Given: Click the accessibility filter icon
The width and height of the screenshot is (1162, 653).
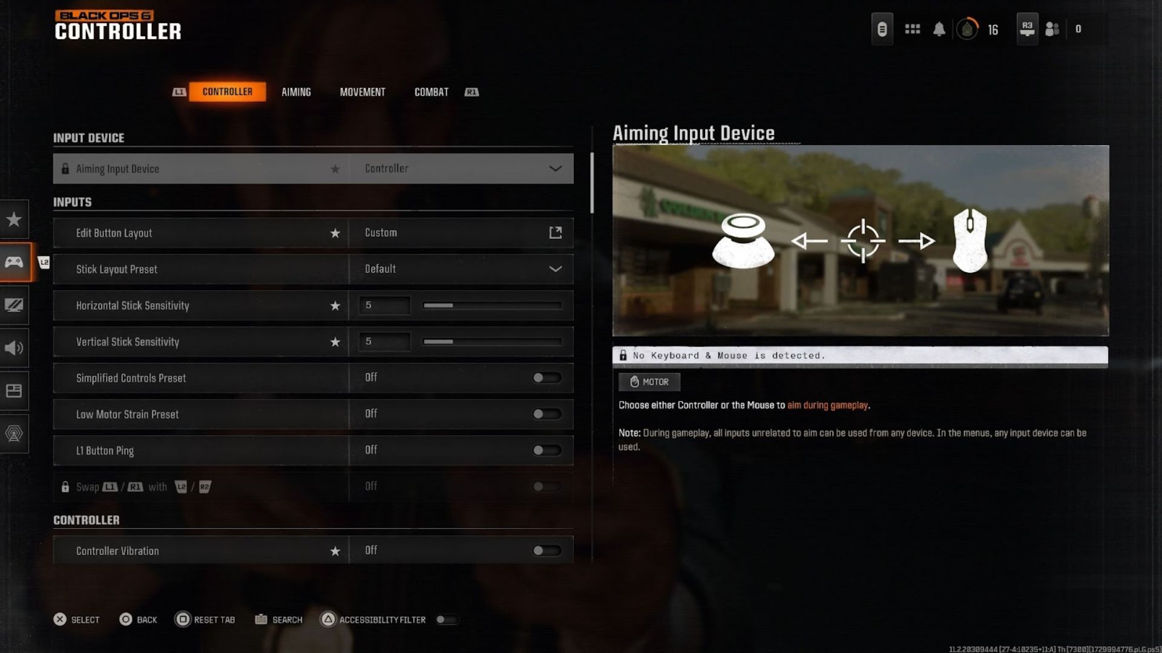Looking at the screenshot, I should click(327, 619).
